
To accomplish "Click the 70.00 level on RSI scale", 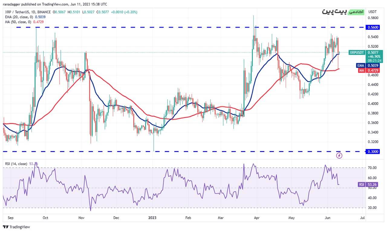I will point(373,168).
